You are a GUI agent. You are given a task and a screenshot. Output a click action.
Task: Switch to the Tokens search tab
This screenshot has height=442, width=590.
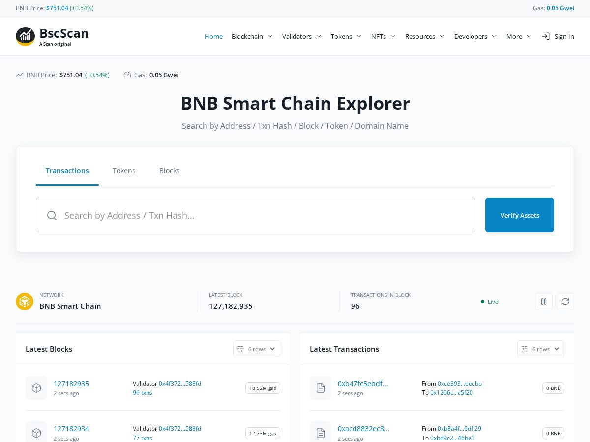[124, 171]
